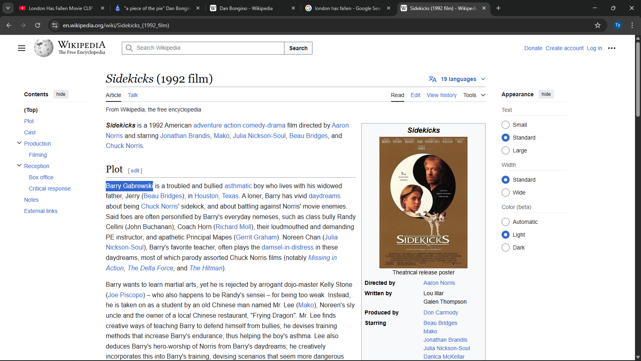Open the Sidekicks theatrical poster image

pos(423,203)
